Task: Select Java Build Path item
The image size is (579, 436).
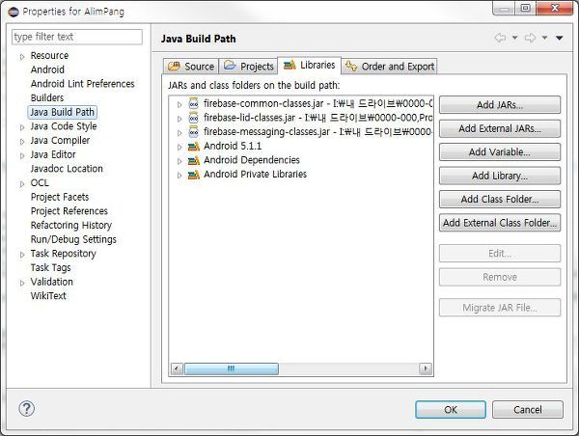Action: coord(62,112)
